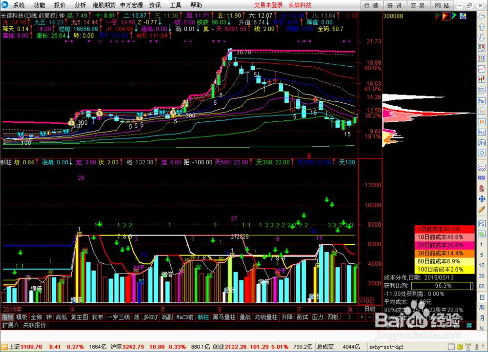Click the 网站 top-right button
488x352 pixels.
[442, 5]
